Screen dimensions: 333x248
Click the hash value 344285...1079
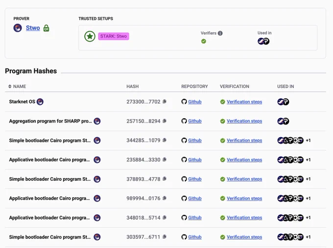(143, 141)
